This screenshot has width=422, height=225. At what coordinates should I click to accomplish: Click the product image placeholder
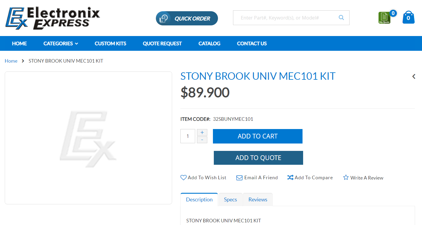click(x=88, y=138)
